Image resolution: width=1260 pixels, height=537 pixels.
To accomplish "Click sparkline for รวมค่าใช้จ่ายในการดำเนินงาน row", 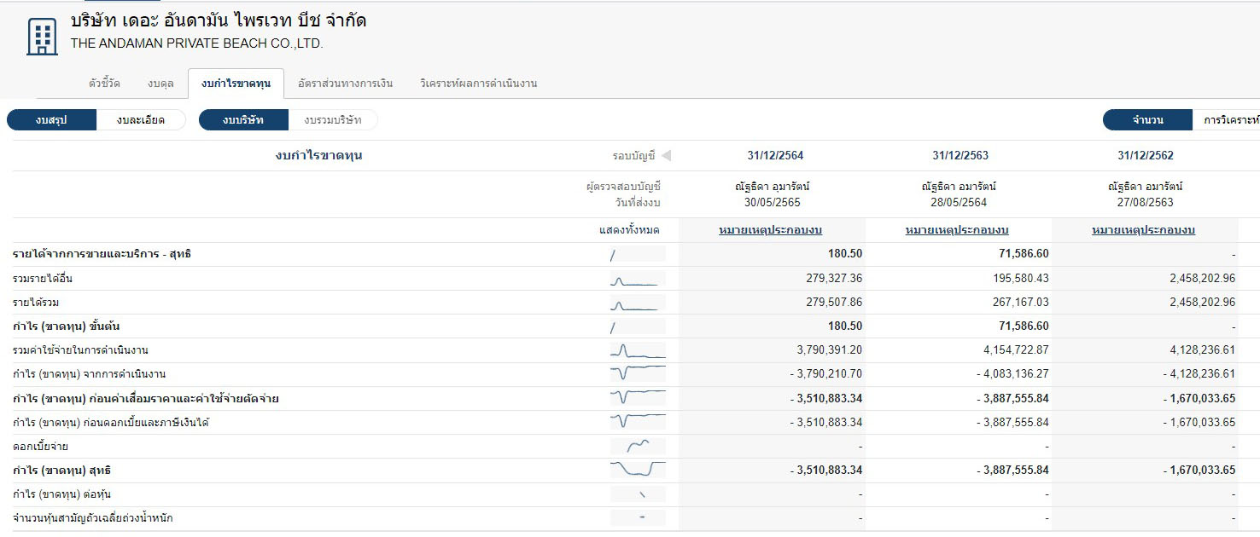I will click(x=638, y=350).
